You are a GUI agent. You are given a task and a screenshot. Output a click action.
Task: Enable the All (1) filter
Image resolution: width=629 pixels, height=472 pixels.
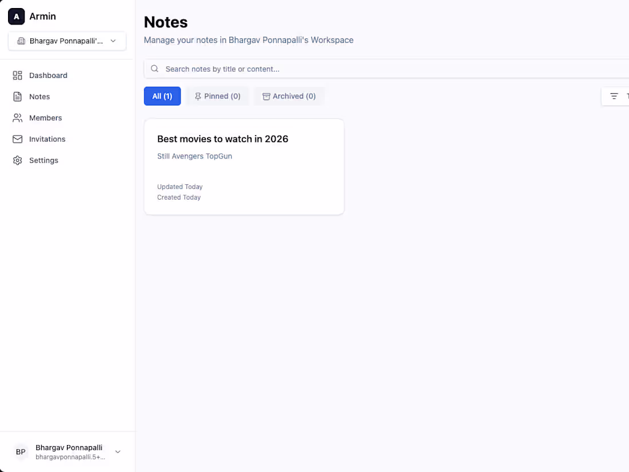point(162,96)
